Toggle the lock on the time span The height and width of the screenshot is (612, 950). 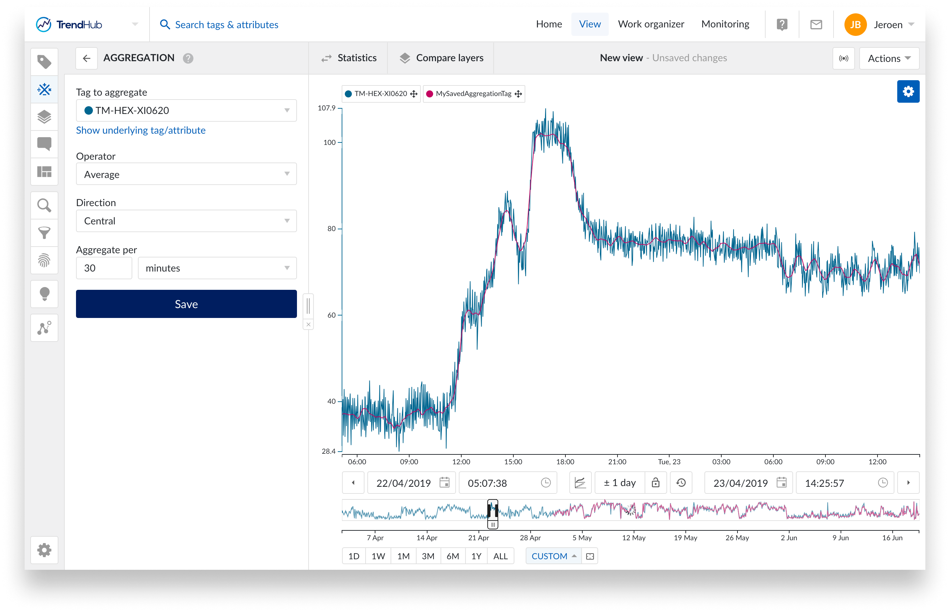[x=655, y=483]
